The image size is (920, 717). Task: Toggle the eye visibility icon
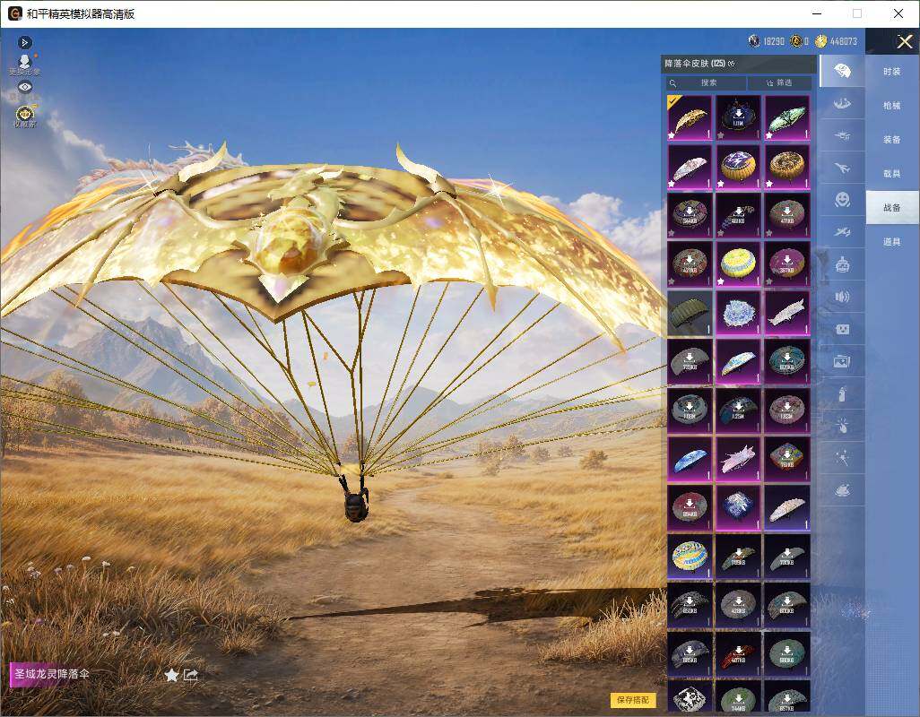point(25,87)
